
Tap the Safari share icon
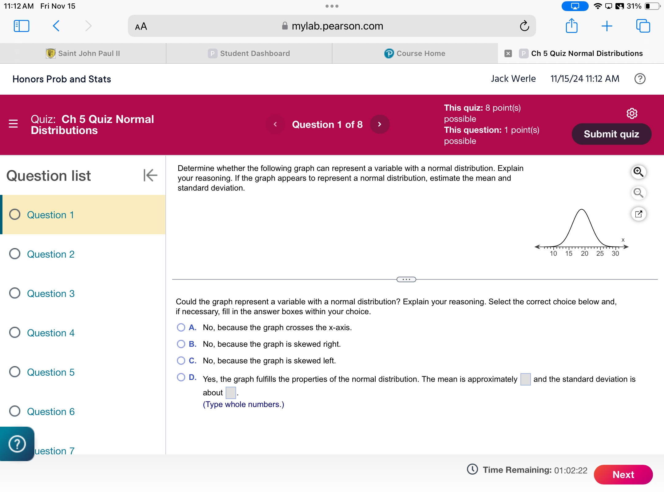pyautogui.click(x=572, y=26)
